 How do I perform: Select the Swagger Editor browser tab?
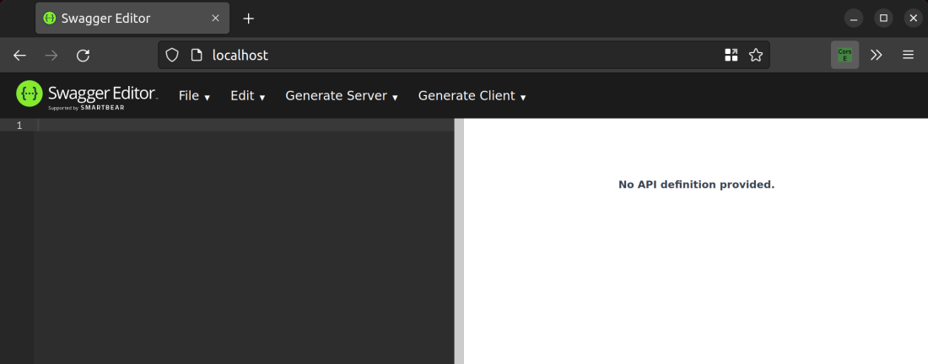coord(132,19)
